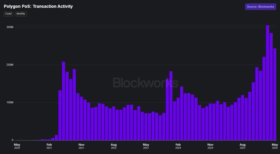
Task: Click the 300M y-axis label
Action: click(10, 27)
